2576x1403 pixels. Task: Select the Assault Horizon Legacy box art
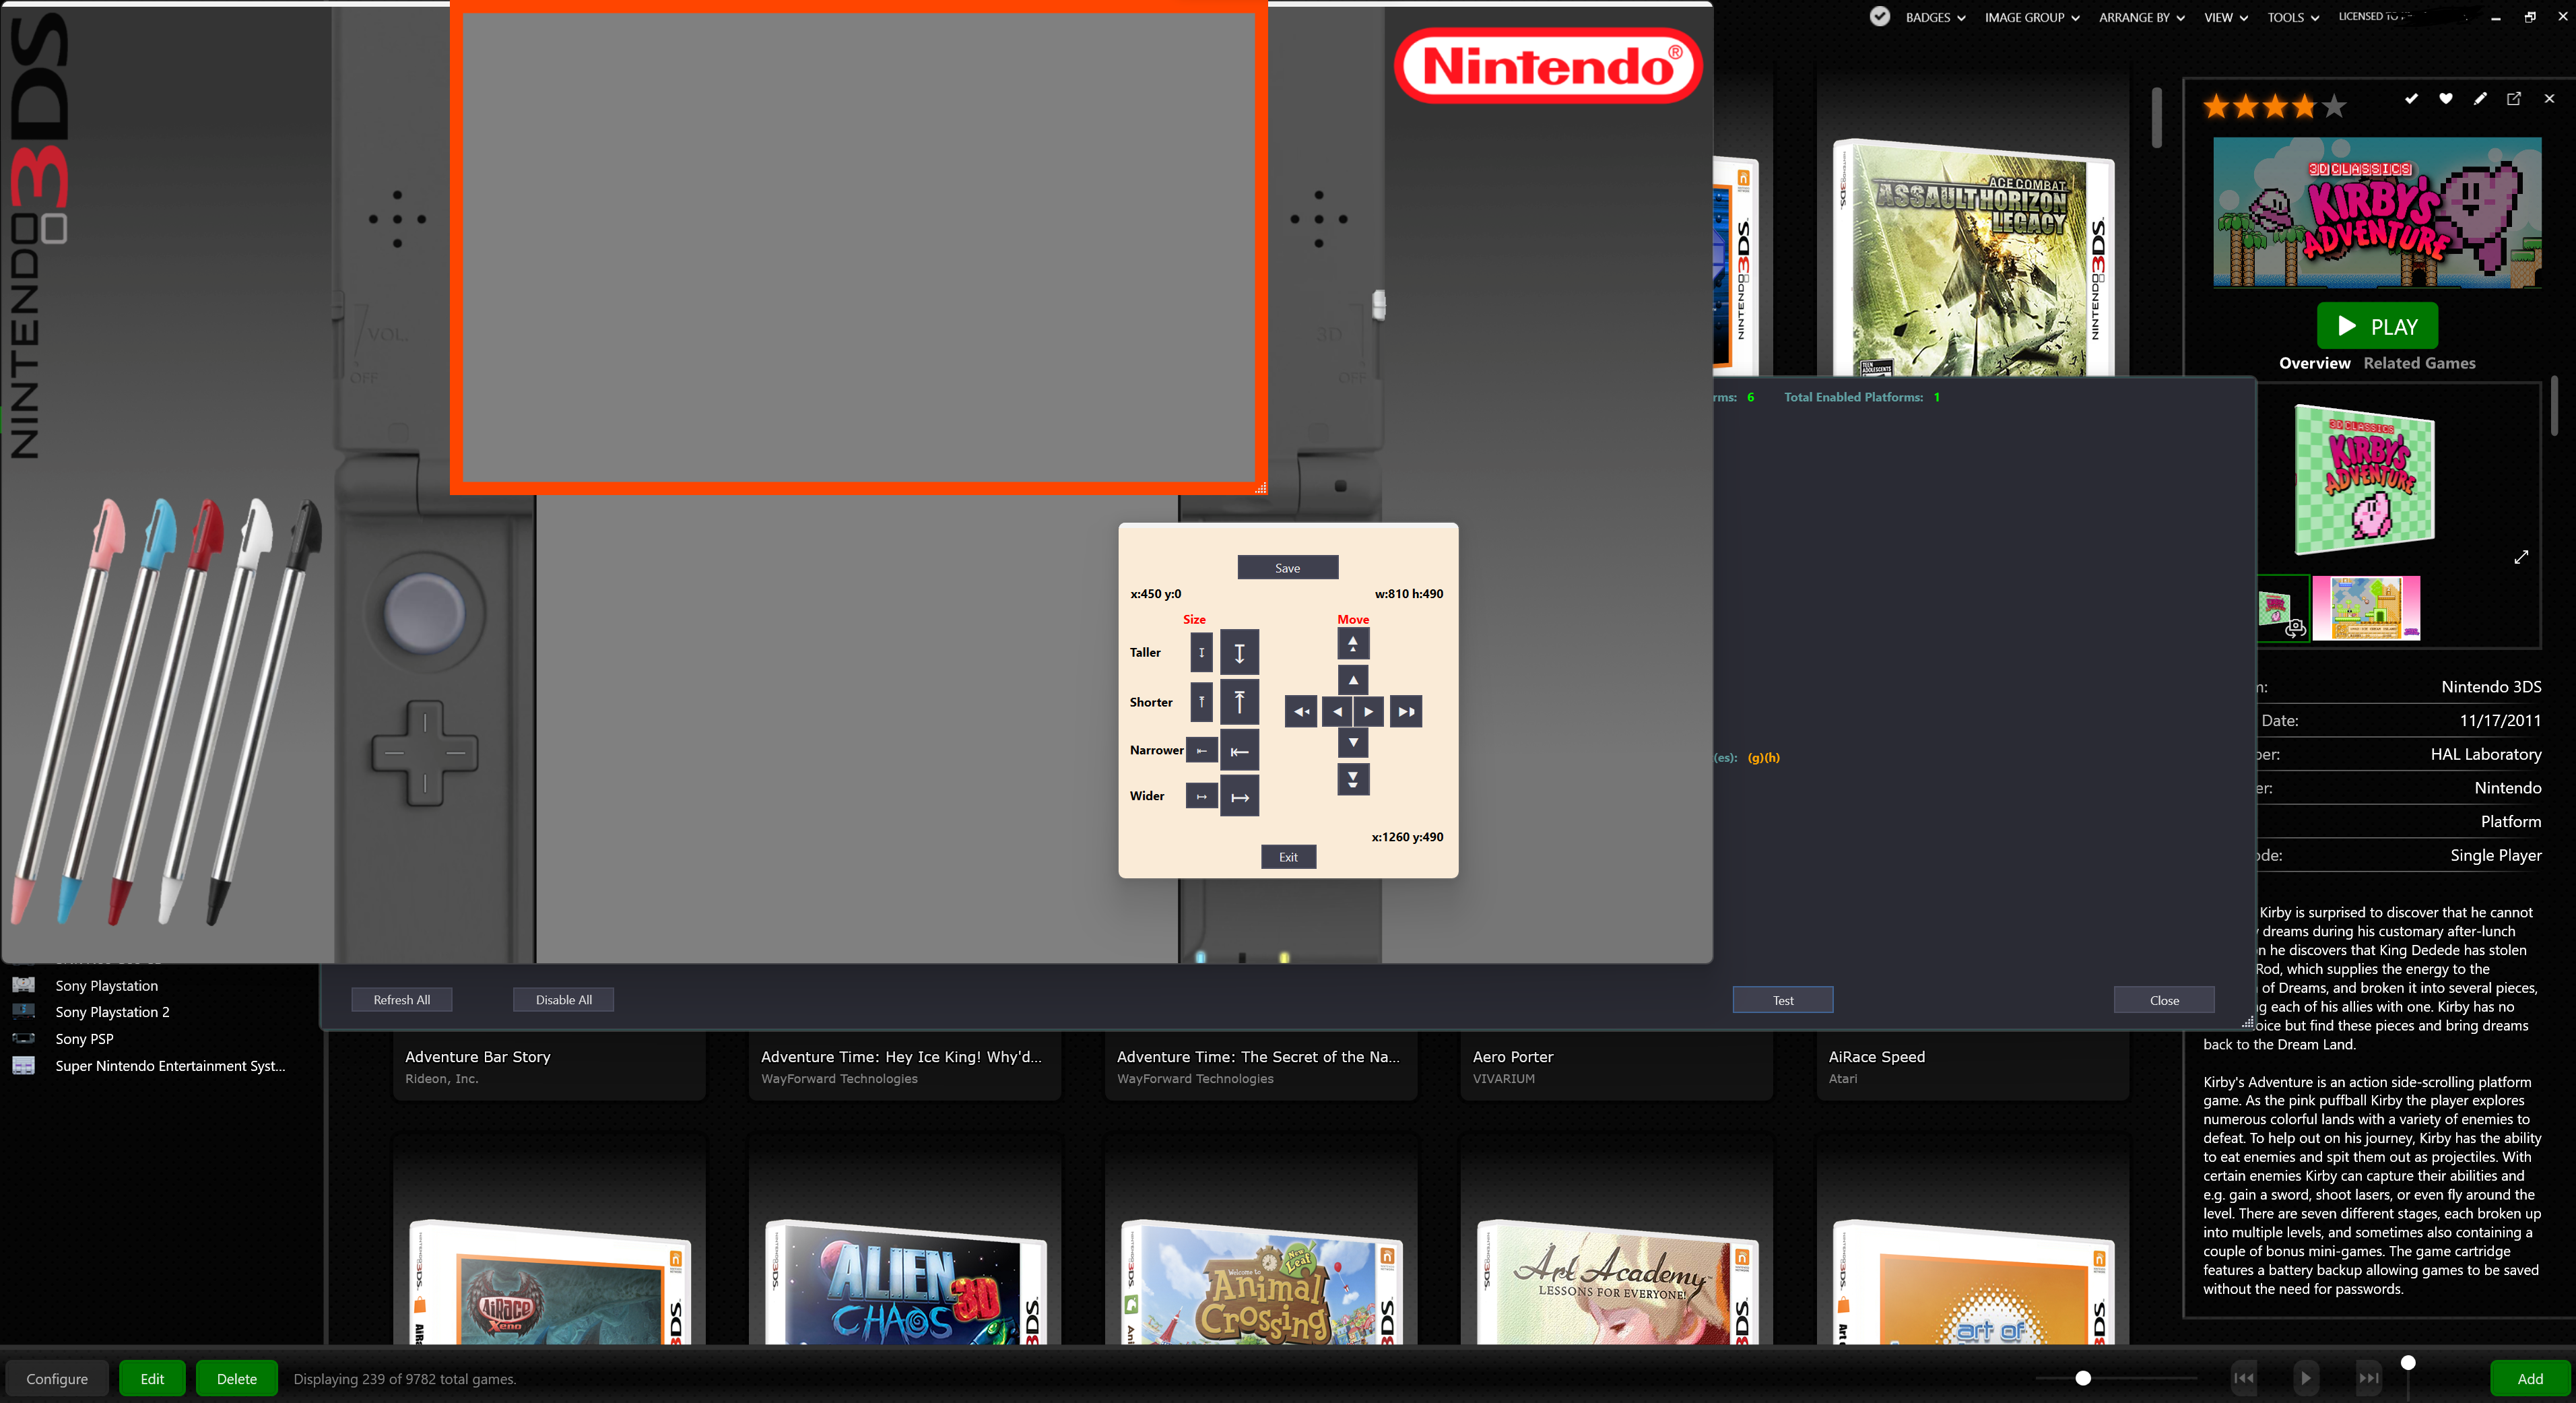[x=1973, y=258]
